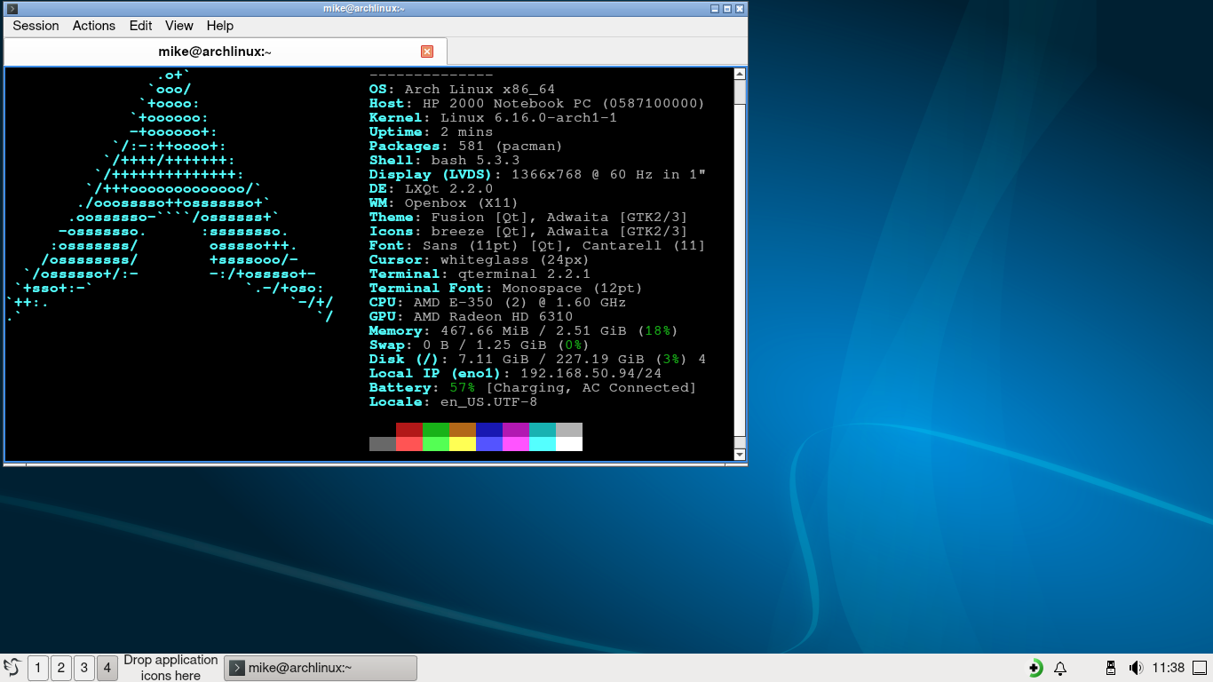This screenshot has height=682, width=1213.
Task: Click the light gray swatch in the top row
Action: (x=569, y=430)
